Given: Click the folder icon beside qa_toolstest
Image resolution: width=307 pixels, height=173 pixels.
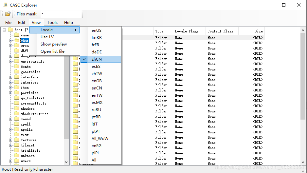Looking at the screenshot, I should pyautogui.click(x=17, y=98).
